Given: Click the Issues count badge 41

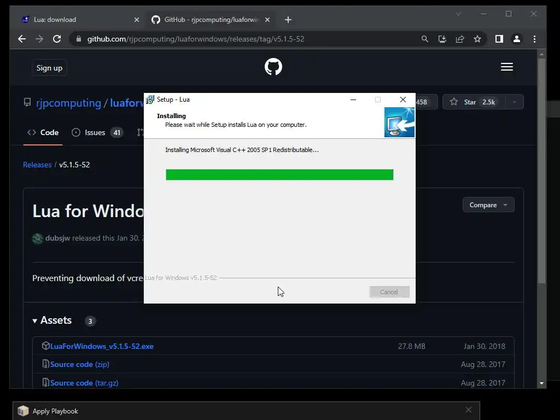Looking at the screenshot, I should pyautogui.click(x=117, y=133).
